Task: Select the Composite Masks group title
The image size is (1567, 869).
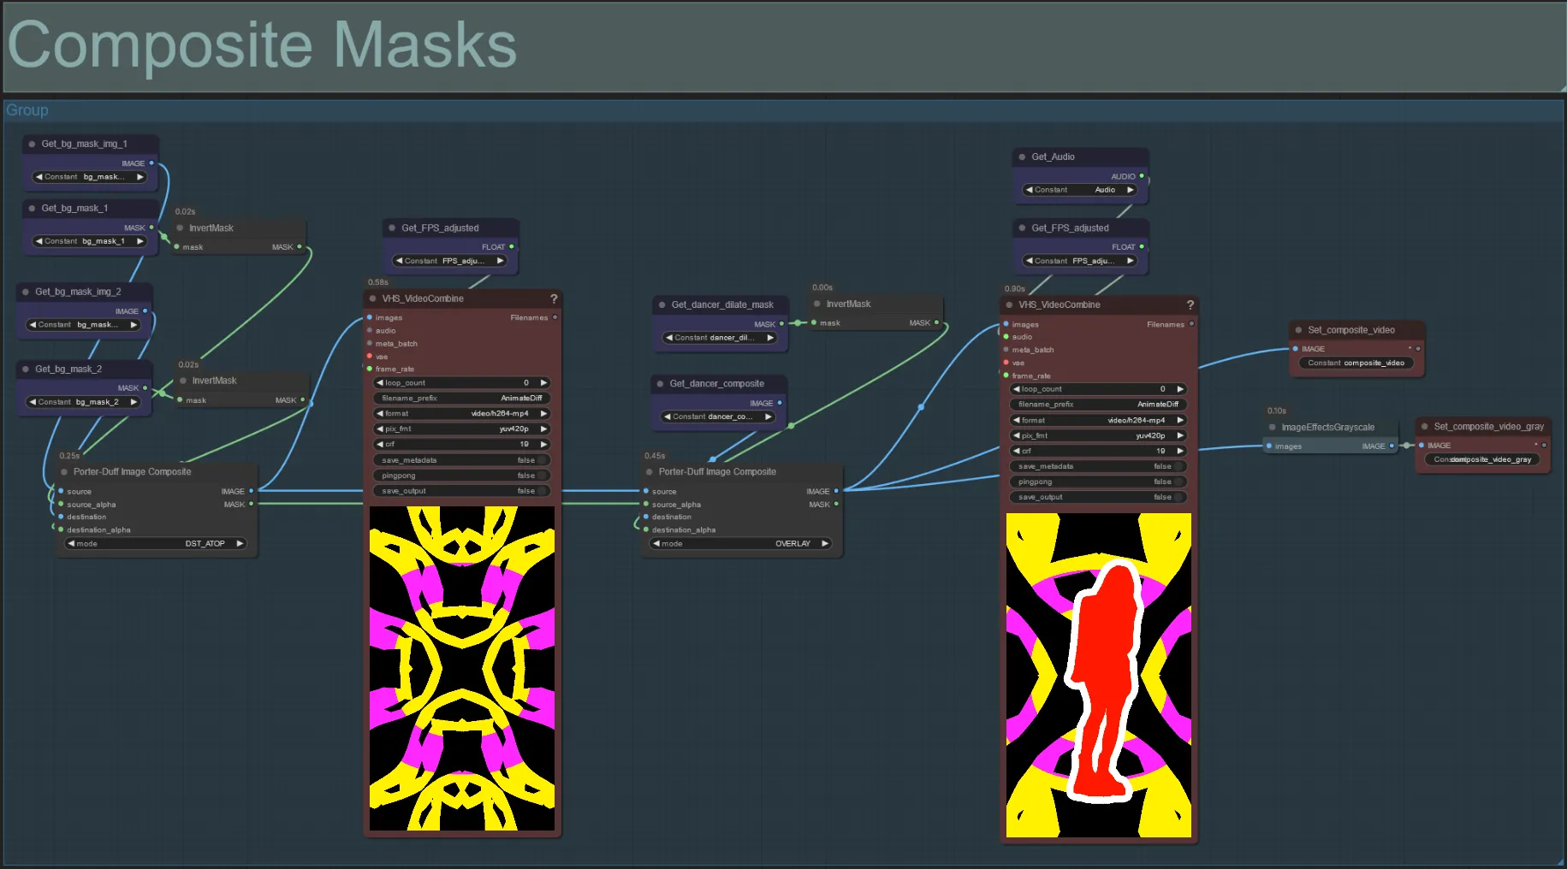Action: click(x=263, y=45)
